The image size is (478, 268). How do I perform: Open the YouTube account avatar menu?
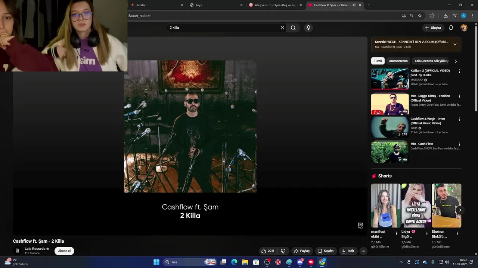(464, 28)
